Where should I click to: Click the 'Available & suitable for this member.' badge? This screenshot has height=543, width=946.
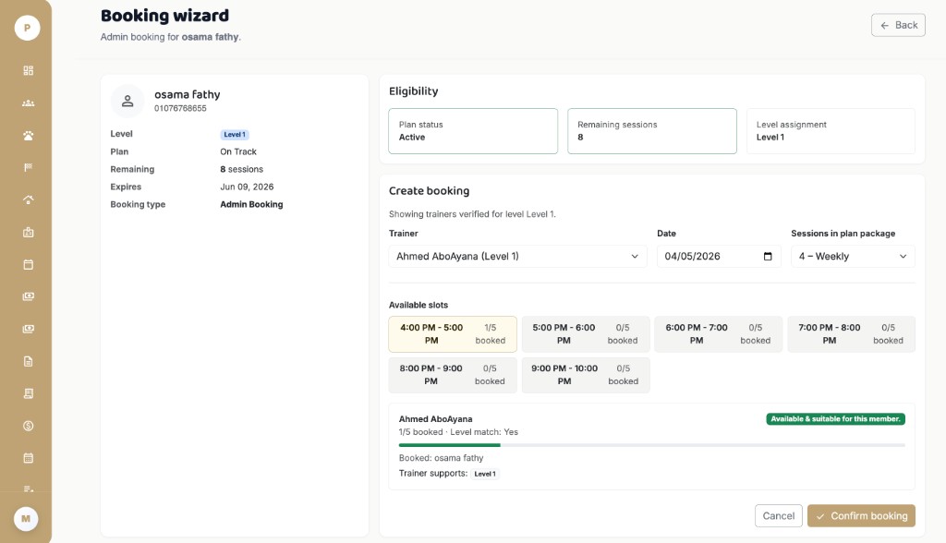pos(835,418)
